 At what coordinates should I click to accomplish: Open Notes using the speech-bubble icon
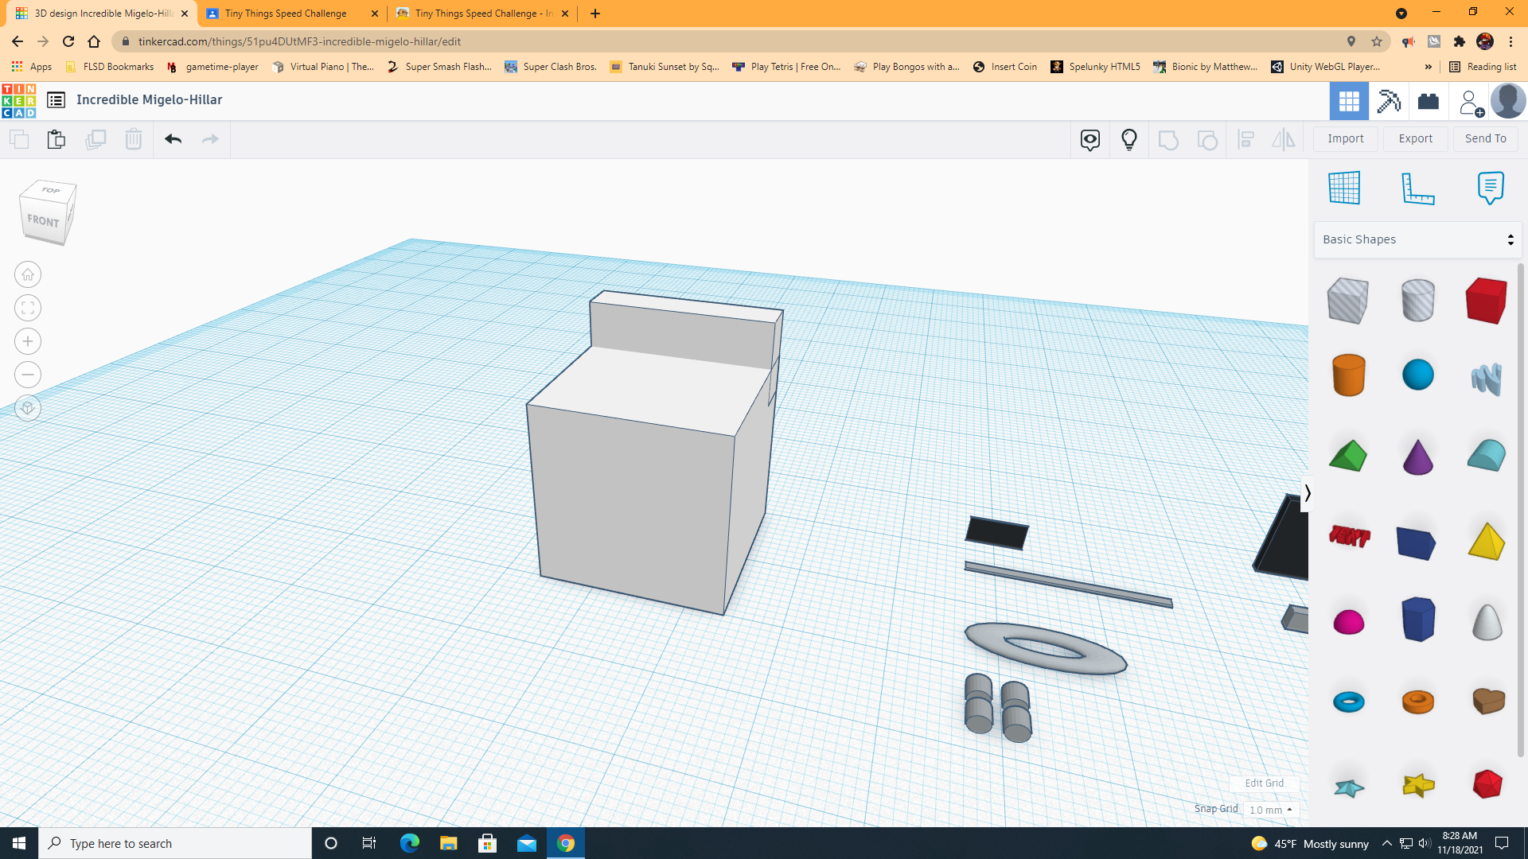click(1491, 188)
